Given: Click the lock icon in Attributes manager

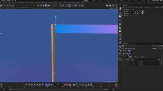Looking at the screenshot, I should (x=158, y=46).
